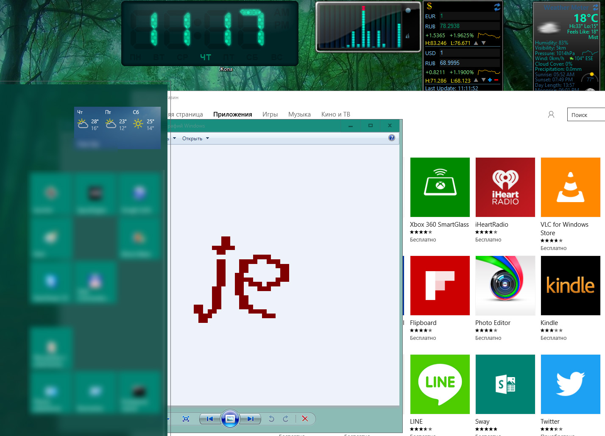Viewport: 605px width, 436px height.
Task: Move EUR/RUB pair up with arrow
Action: tap(476, 43)
